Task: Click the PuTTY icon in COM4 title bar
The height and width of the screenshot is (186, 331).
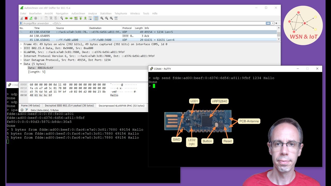Action: [x=151, y=69]
